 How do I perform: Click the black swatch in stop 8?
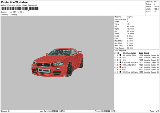pyautogui.click(x=120, y=72)
